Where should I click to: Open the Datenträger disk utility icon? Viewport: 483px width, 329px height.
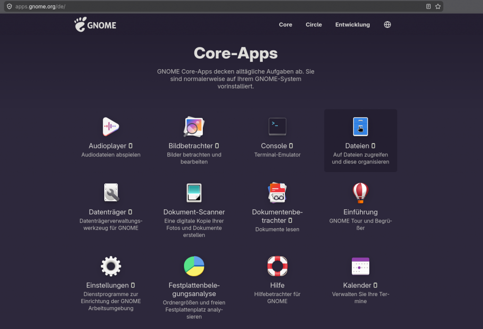coord(111,193)
